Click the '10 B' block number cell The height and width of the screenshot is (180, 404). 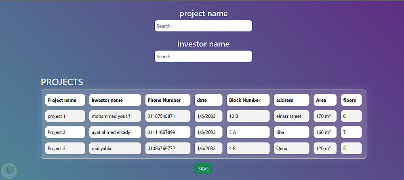[248, 116]
